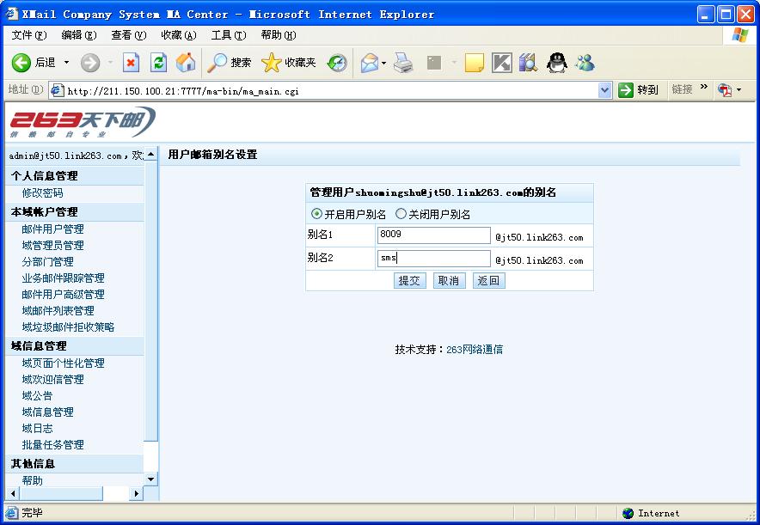
Task: Launch Windows Messenger toolbar icon
Action: tap(585, 63)
